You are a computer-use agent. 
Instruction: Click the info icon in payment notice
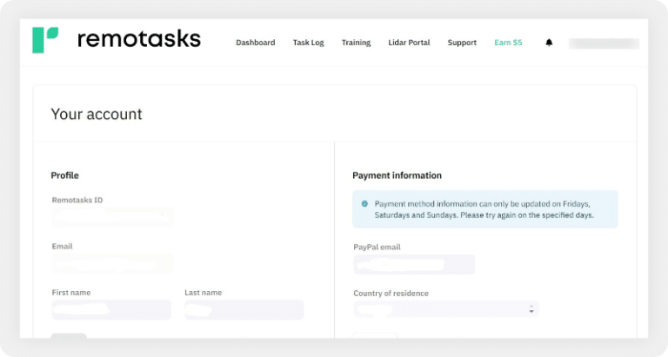click(364, 203)
